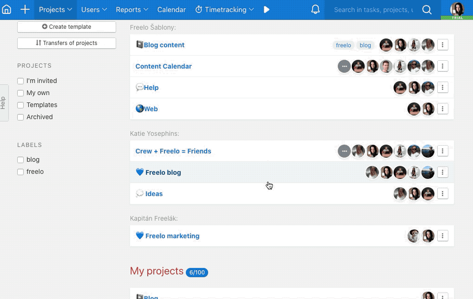Click the 6/100 projects count badge
Image resolution: width=473 pixels, height=299 pixels.
point(197,272)
